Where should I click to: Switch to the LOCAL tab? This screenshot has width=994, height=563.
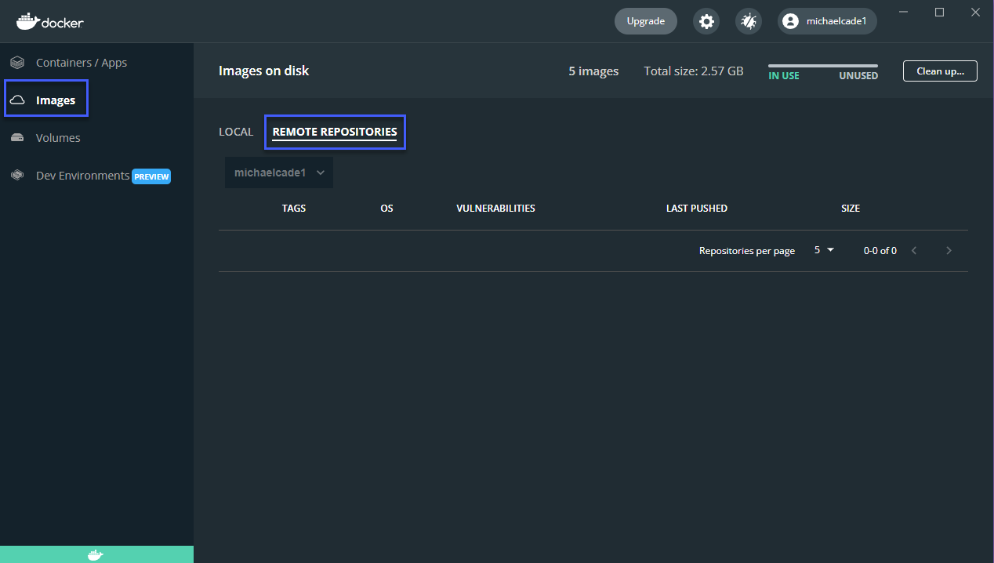tap(236, 131)
